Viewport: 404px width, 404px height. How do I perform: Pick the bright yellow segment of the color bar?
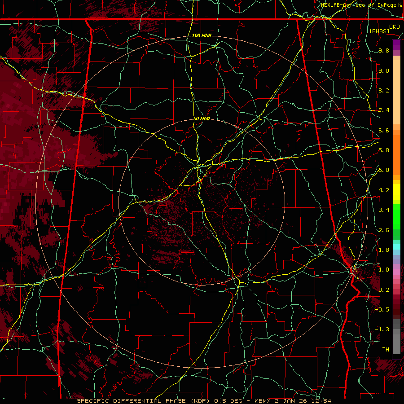click(x=396, y=192)
